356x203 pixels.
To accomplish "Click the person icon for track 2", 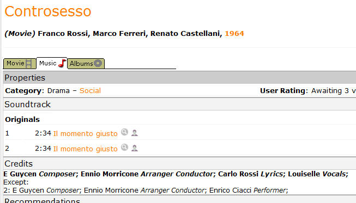I will click(x=135, y=148).
